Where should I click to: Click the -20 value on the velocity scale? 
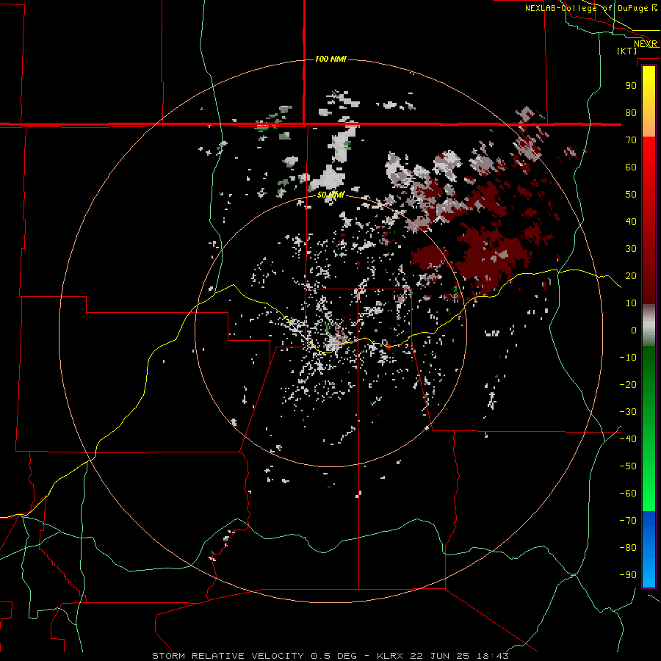(x=628, y=384)
